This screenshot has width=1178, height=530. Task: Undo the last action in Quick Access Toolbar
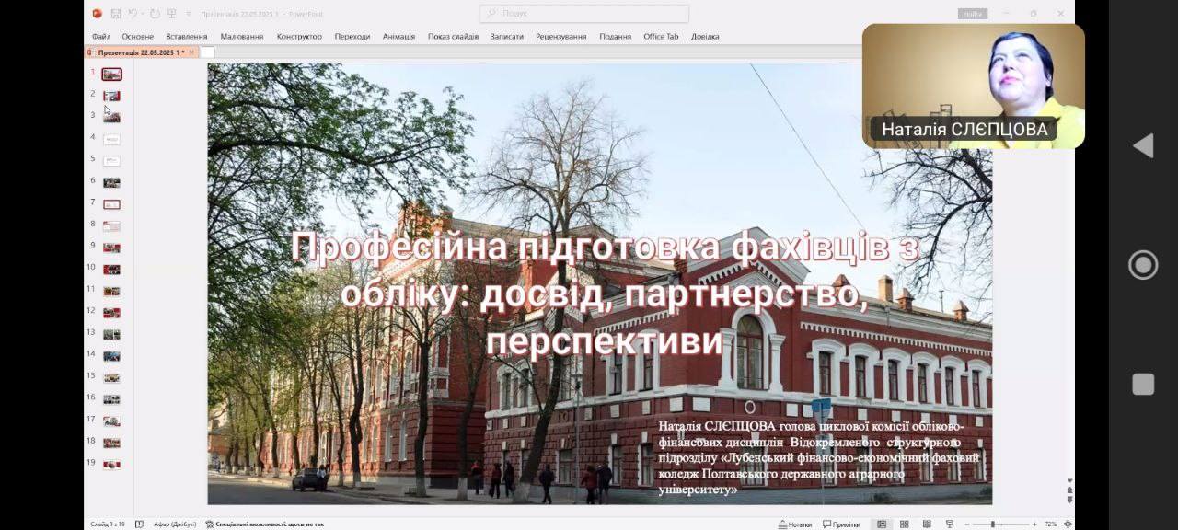pyautogui.click(x=133, y=14)
